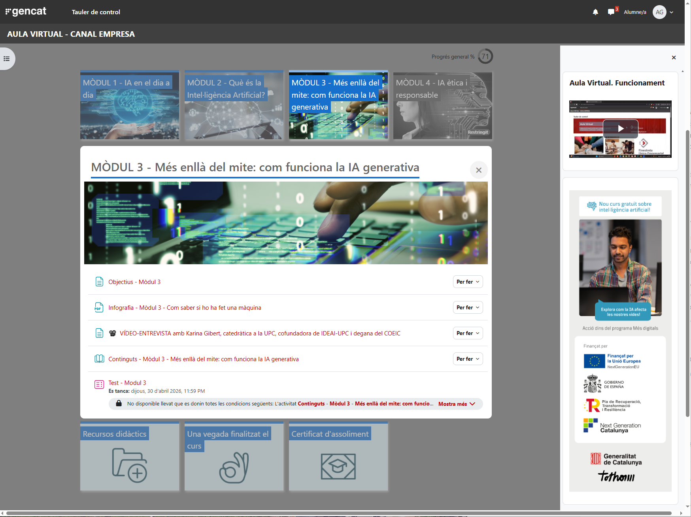Open Tauler de control in top bar
Image resolution: width=691 pixels, height=517 pixels.
96,12
